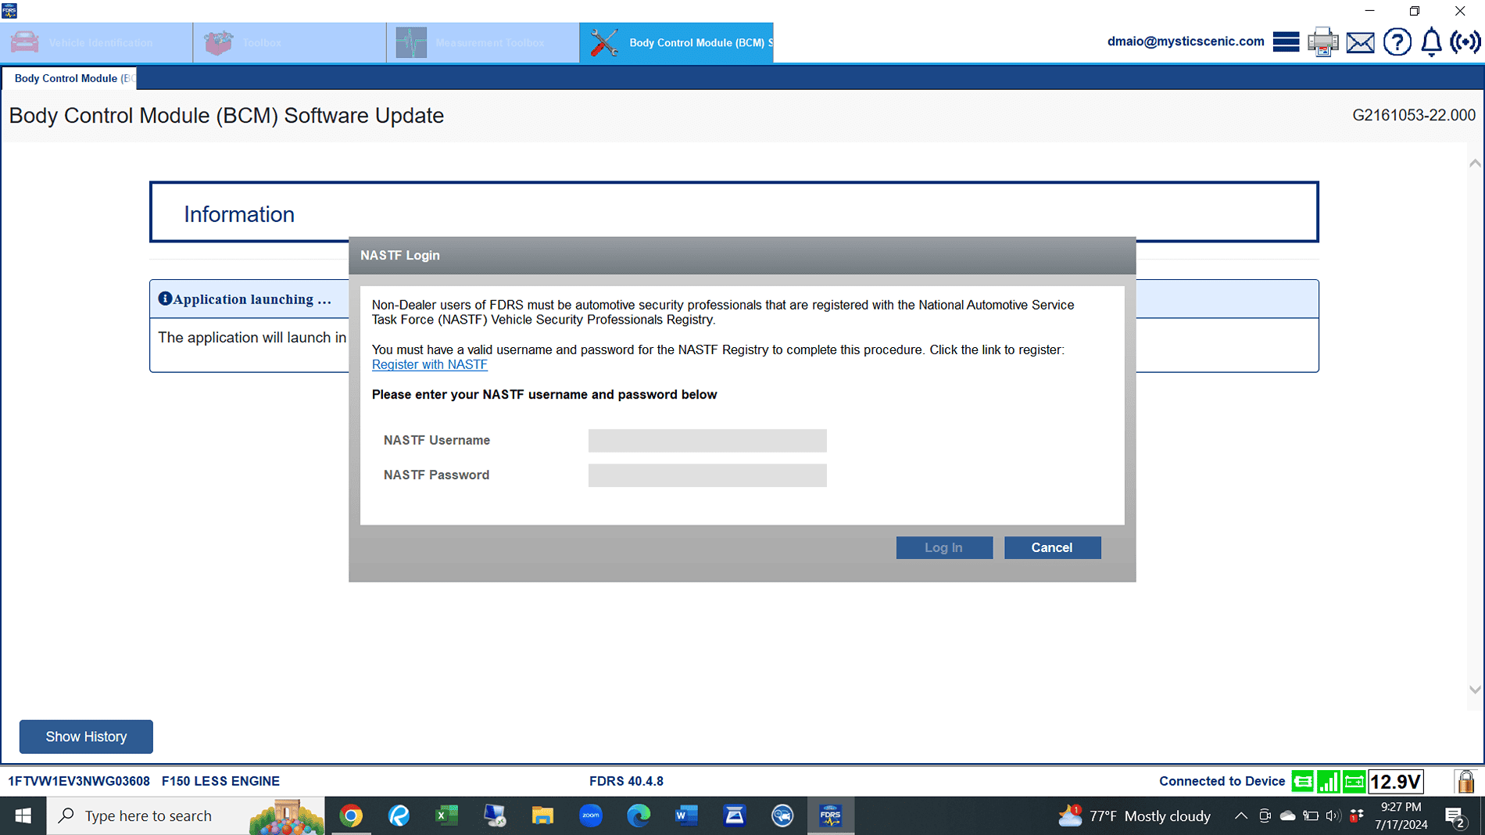Click the printer icon in header

click(x=1323, y=42)
